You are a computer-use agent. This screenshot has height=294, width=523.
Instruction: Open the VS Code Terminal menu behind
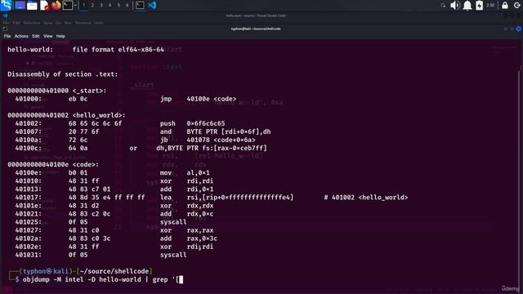coord(83,23)
